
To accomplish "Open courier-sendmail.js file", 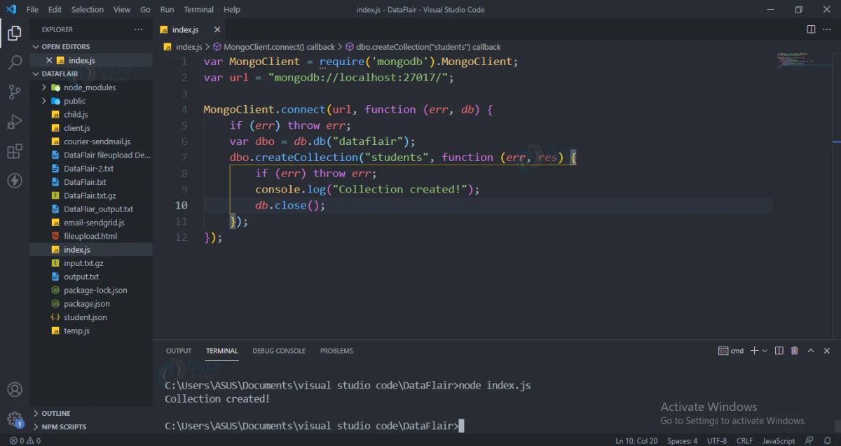I will coord(97,141).
